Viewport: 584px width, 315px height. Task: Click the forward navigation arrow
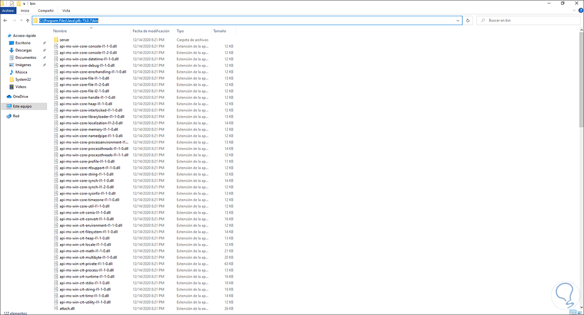(x=14, y=20)
